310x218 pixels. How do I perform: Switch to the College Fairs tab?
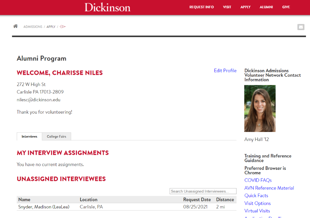(56, 137)
